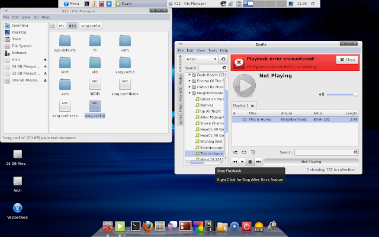Mute volume with the speaker icon

[322, 94]
